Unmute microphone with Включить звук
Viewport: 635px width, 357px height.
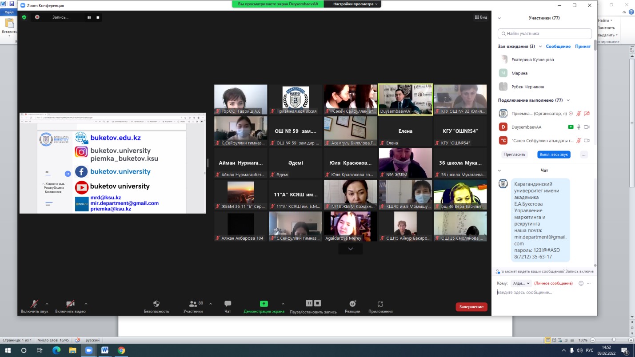point(34,304)
